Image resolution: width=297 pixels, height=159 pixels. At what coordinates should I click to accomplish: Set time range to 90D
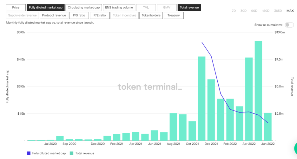pos(254,11)
